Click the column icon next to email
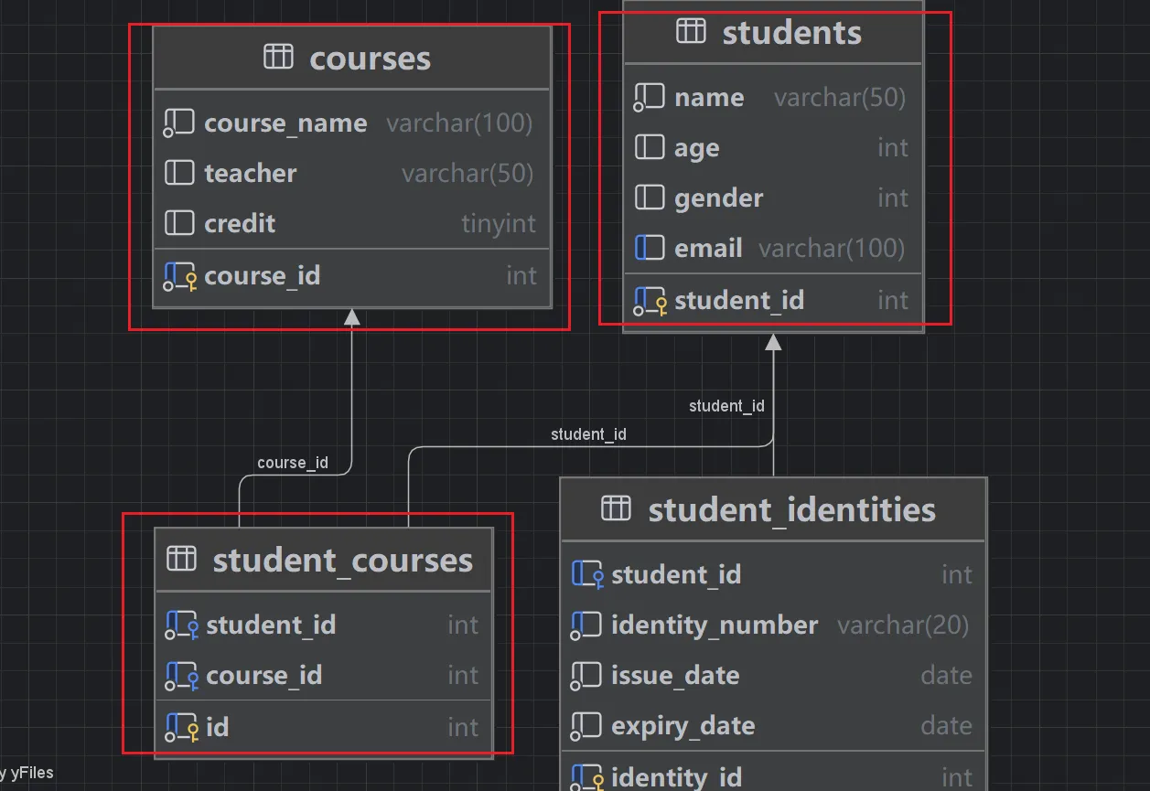 click(650, 248)
